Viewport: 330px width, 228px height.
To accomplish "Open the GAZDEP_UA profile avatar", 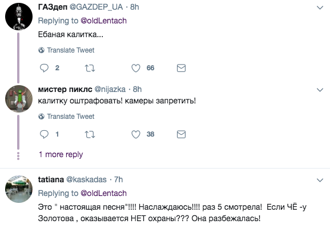I will [19, 17].
